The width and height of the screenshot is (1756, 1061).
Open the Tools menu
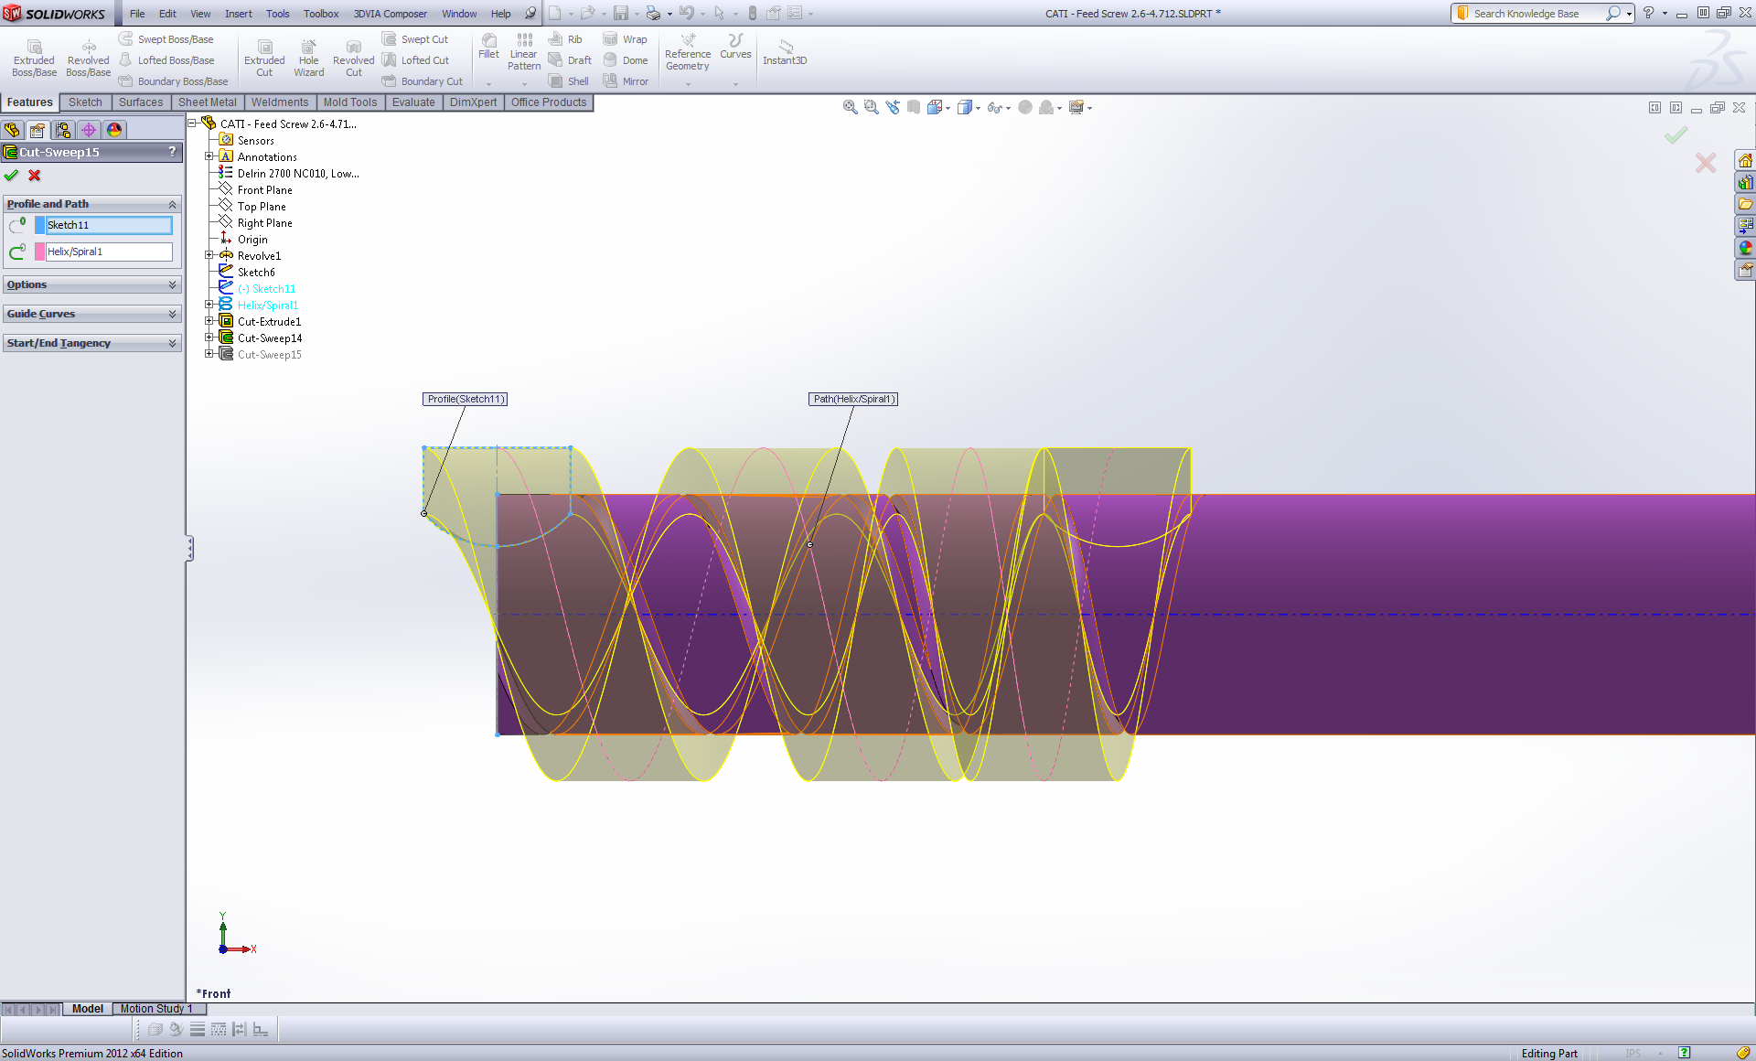278,14
